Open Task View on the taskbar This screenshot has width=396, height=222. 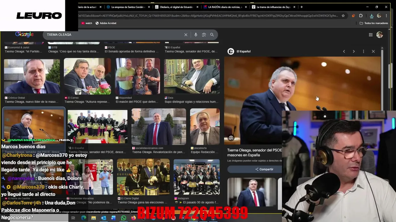(x=73, y=218)
